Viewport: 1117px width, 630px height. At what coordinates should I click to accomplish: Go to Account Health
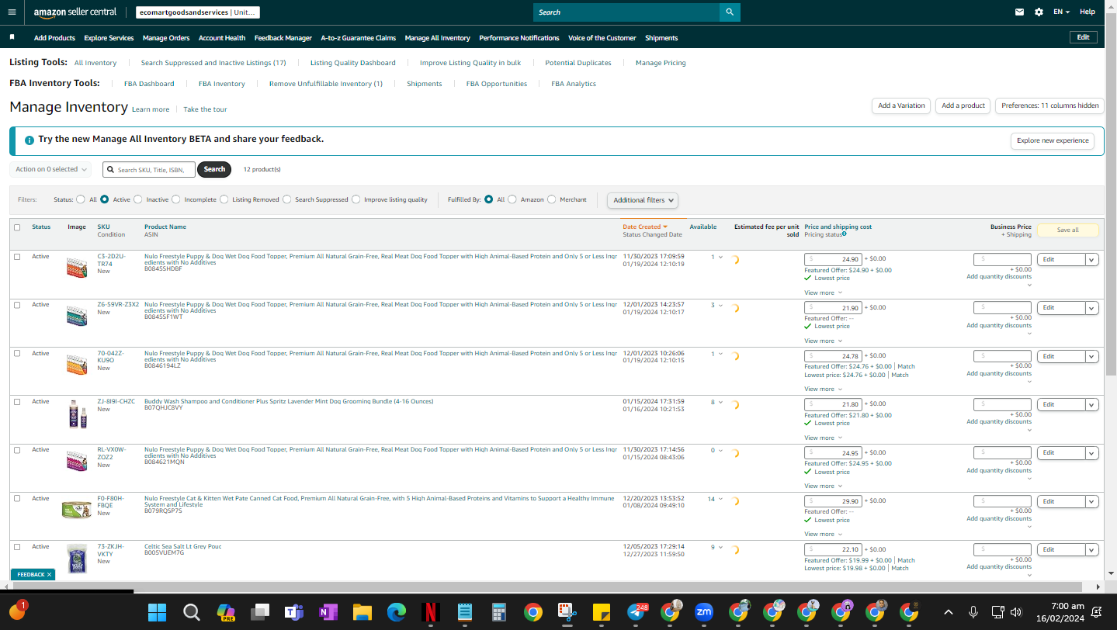[x=222, y=38]
